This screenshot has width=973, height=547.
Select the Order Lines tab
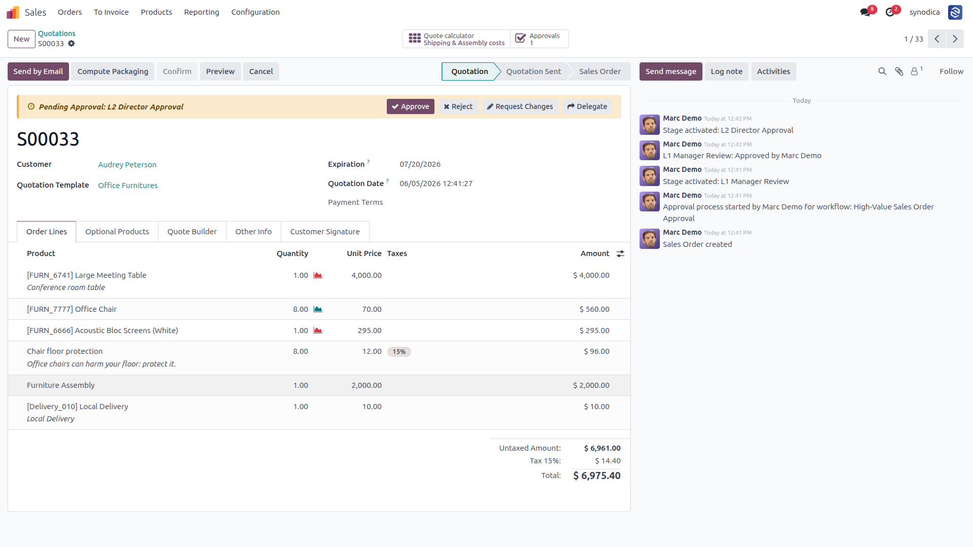tap(47, 232)
